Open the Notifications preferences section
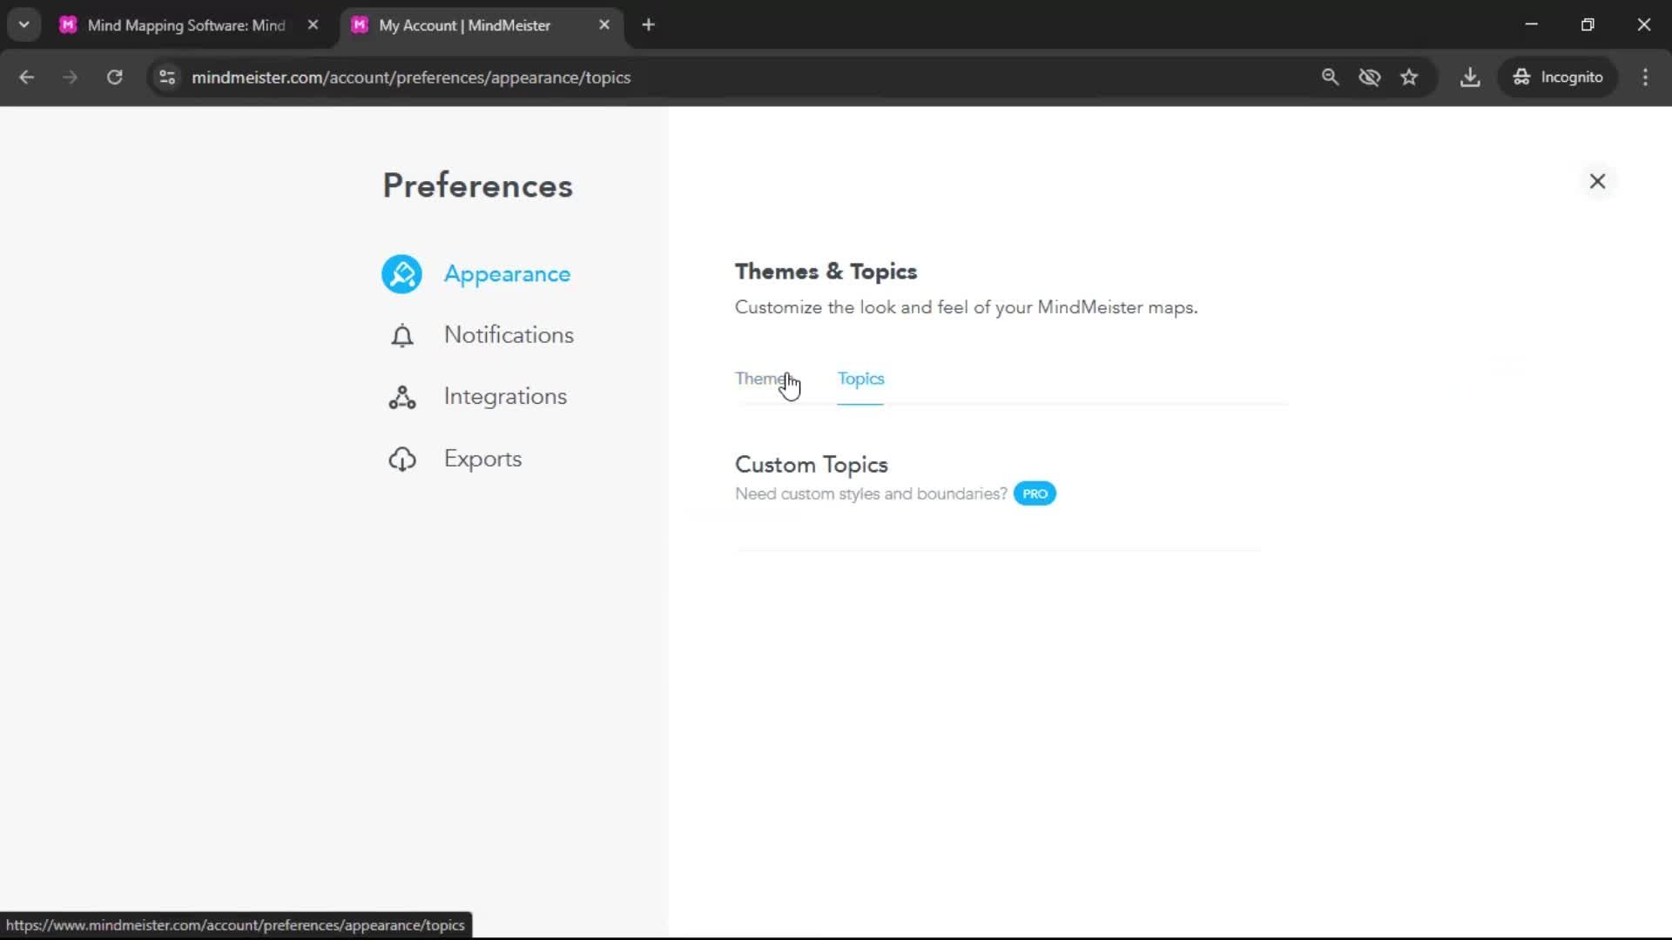Screen dimensions: 1672x940 [x=509, y=335]
